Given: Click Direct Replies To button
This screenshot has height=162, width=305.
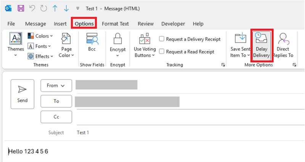Looking at the screenshot, I should click(x=283, y=45).
